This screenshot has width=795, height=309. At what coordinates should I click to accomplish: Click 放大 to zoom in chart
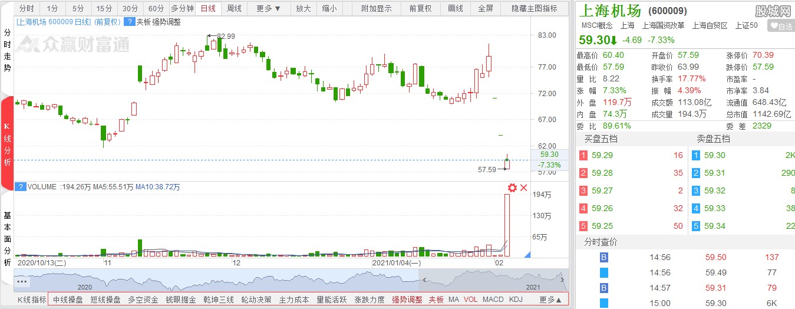(x=304, y=9)
